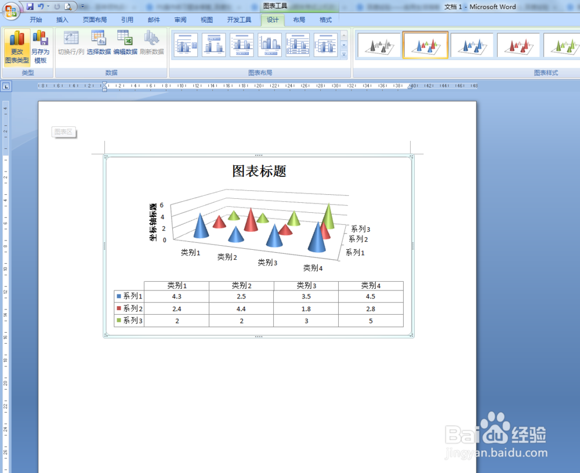Undo the last action
The width and height of the screenshot is (580, 473).
pos(41,6)
